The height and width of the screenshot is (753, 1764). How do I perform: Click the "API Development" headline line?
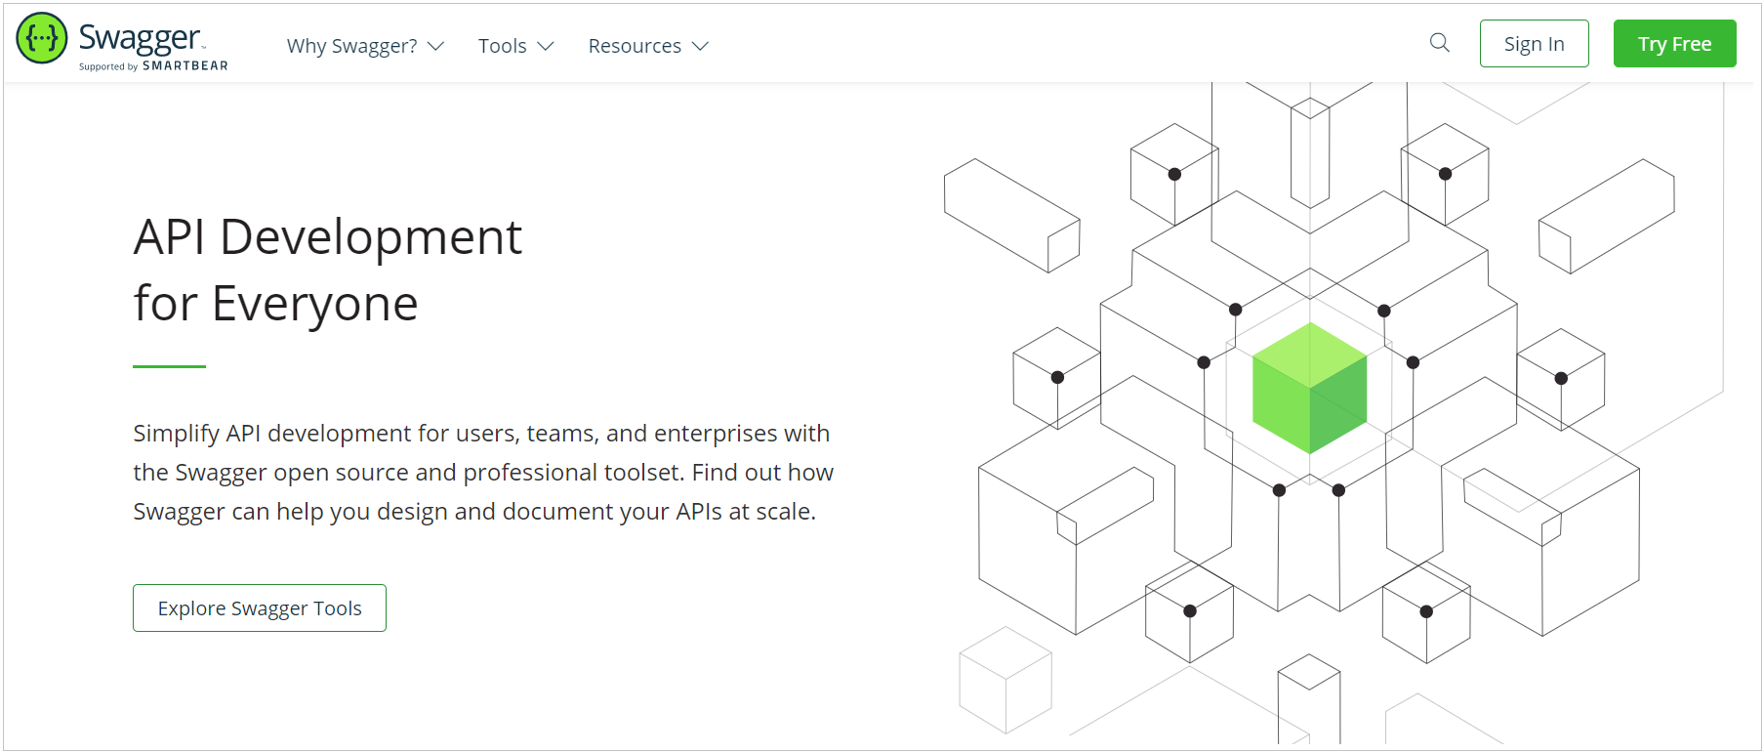(x=328, y=237)
